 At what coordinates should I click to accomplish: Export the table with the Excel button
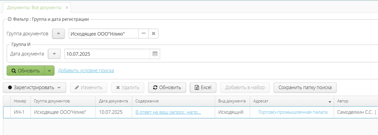[203, 88]
